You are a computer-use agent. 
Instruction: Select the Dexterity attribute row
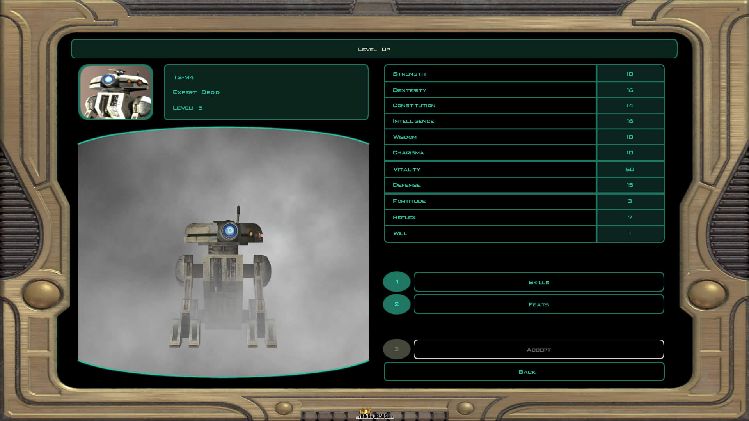click(490, 90)
